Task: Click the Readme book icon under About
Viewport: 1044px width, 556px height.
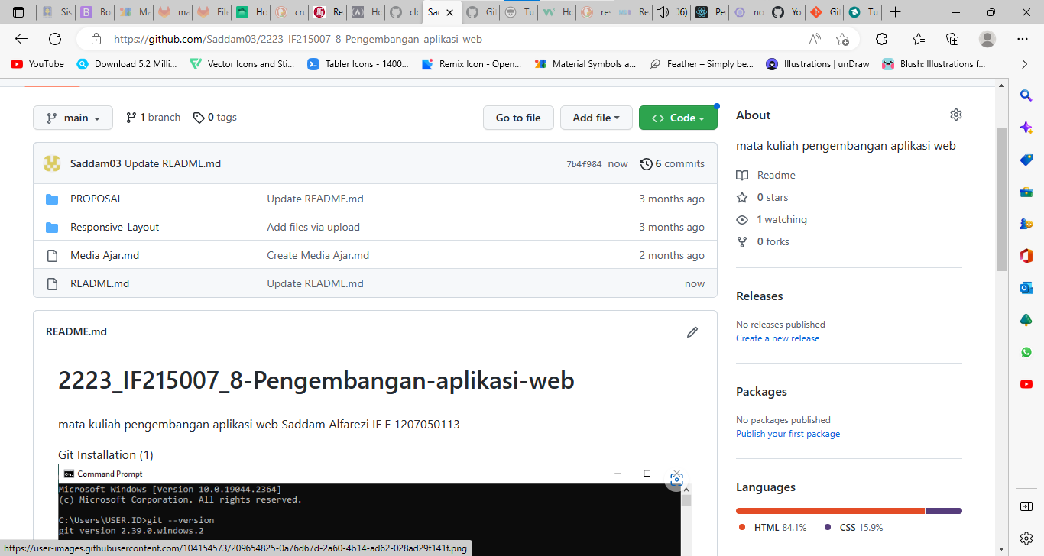Action: (x=742, y=175)
